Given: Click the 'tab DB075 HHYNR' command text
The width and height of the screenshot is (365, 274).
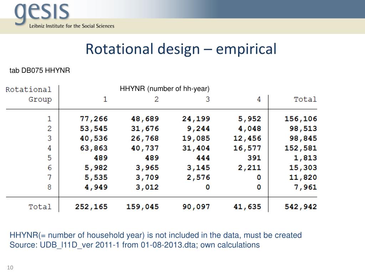Looking at the screenshot, I should click(x=40, y=70).
